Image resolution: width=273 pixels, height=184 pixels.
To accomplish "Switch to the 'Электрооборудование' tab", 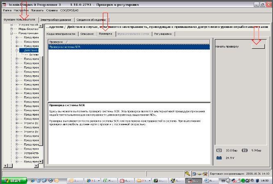I will (56, 20).
